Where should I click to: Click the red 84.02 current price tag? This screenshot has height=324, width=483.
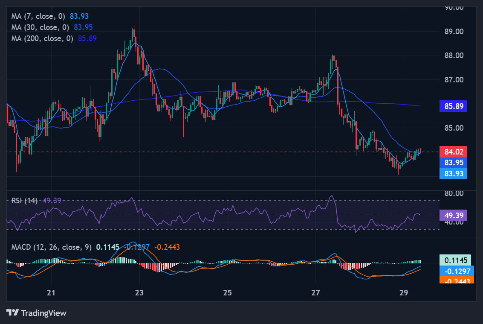click(x=453, y=152)
